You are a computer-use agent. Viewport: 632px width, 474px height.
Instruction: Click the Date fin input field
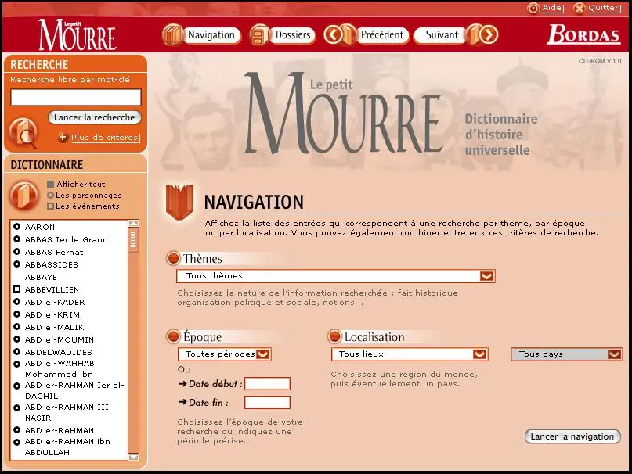coord(267,402)
